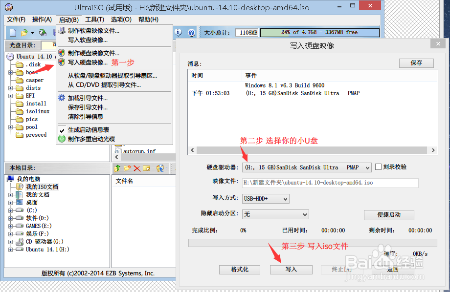Click the blue help question-mark icon
This screenshot has height=292, width=450.
[x=191, y=33]
